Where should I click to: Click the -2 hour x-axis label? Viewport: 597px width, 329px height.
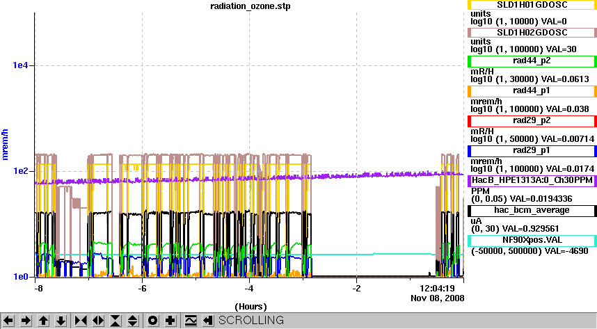356,288
